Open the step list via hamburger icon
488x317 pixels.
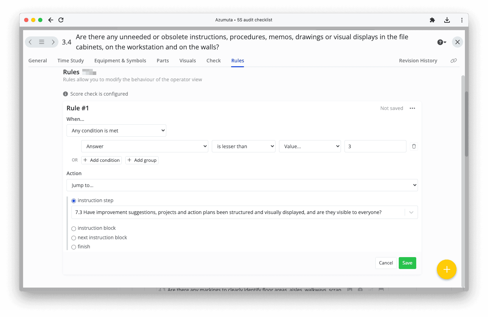tap(42, 42)
